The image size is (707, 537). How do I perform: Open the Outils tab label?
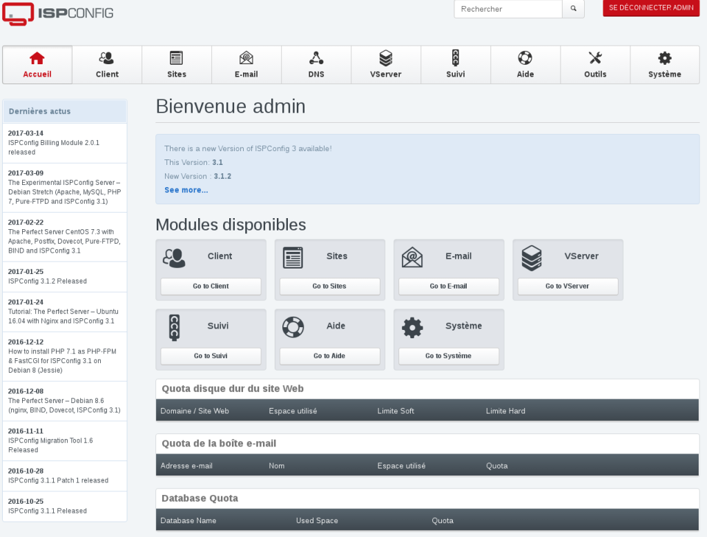[595, 75]
